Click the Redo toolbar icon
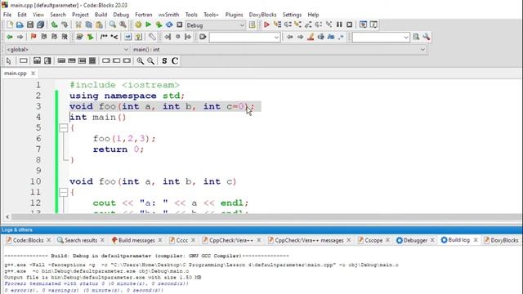Image resolution: width=523 pixels, height=294 pixels. 65,24
